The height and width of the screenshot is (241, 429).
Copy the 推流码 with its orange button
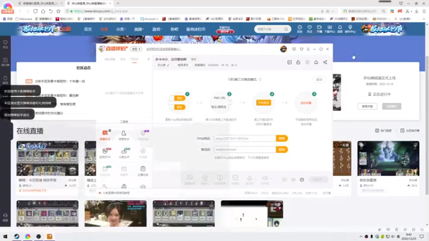[x=282, y=149]
